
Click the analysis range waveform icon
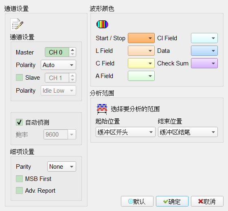pyautogui.click(x=102, y=109)
